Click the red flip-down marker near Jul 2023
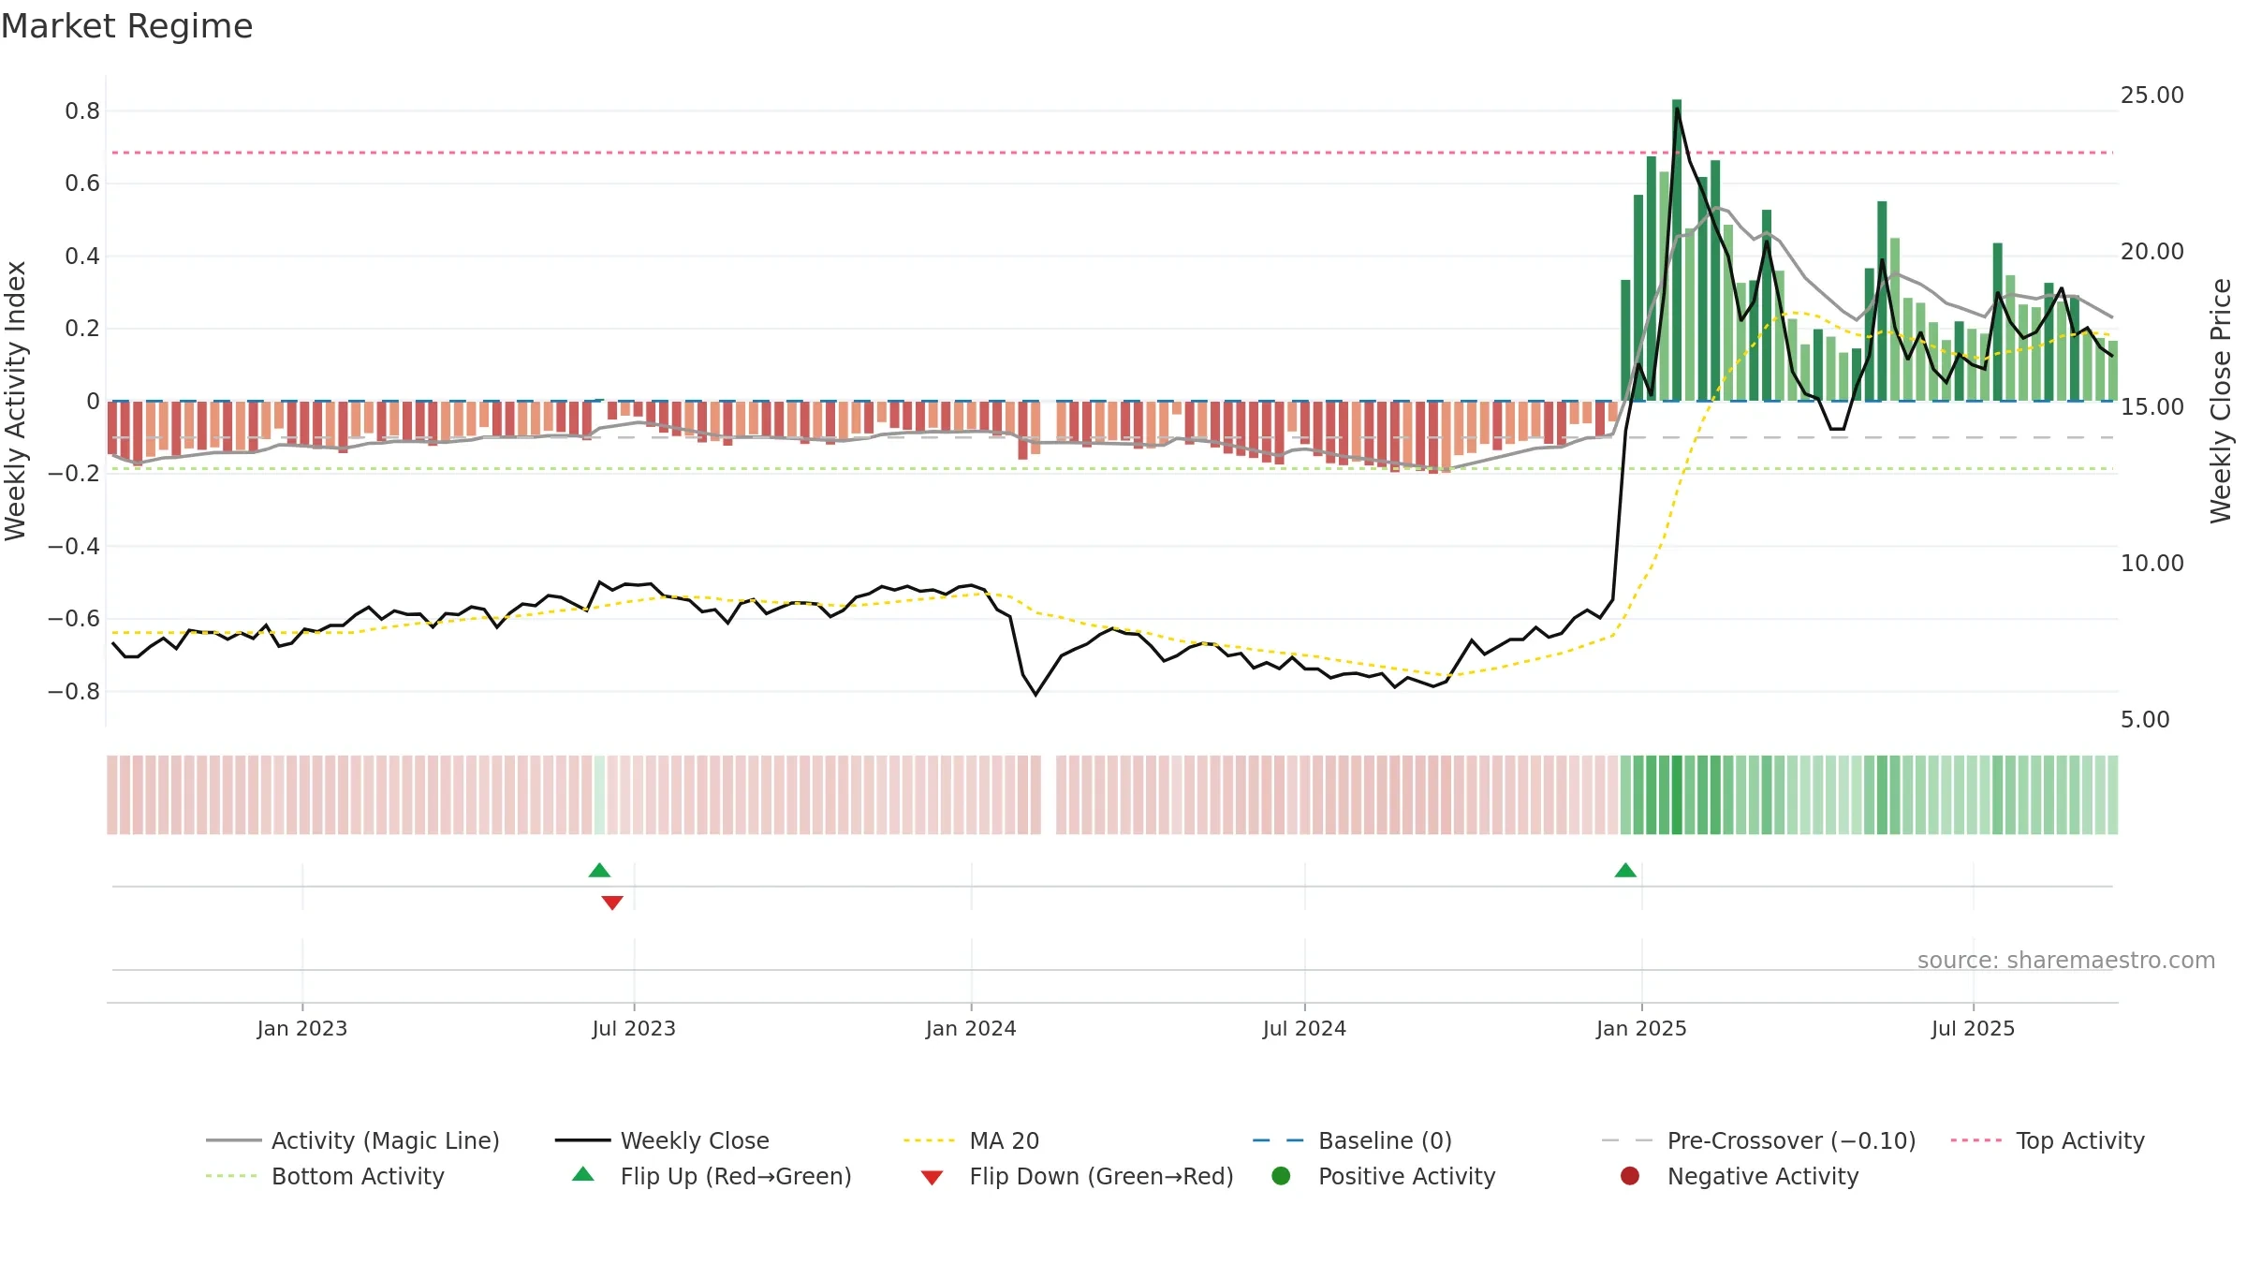The width and height of the screenshot is (2247, 1264). (x=612, y=903)
